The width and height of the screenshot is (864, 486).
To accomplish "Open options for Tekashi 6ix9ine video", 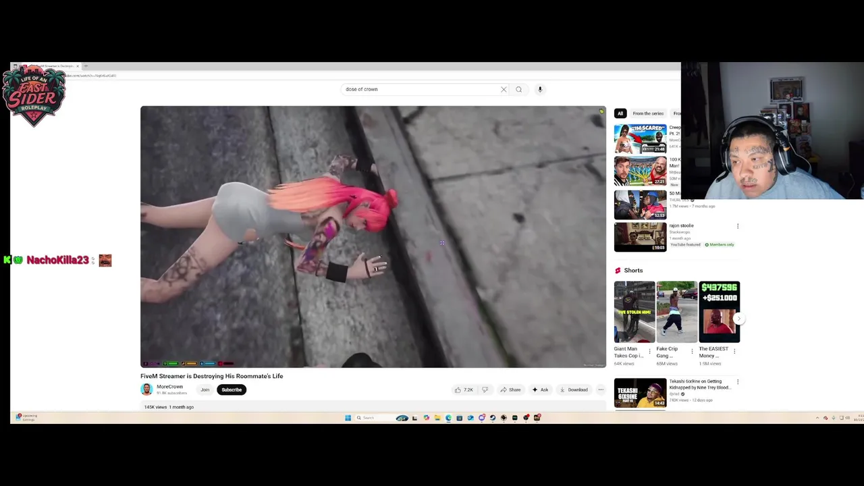I will click(x=738, y=382).
